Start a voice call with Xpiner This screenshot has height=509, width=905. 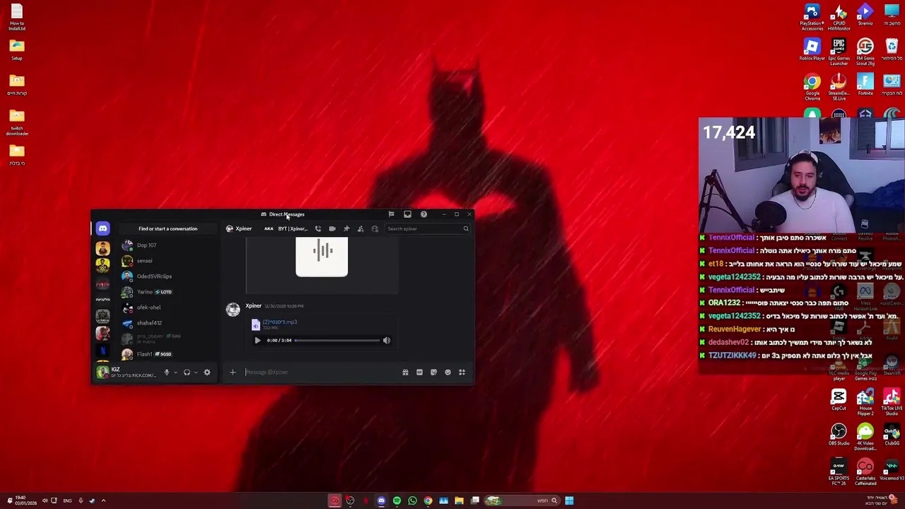click(318, 228)
